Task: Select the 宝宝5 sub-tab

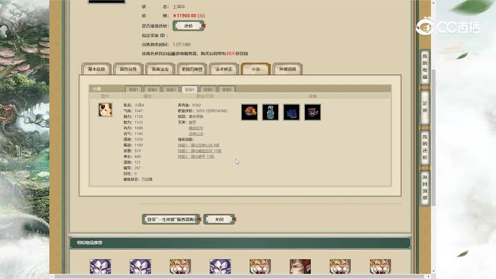Action: tap(208, 90)
